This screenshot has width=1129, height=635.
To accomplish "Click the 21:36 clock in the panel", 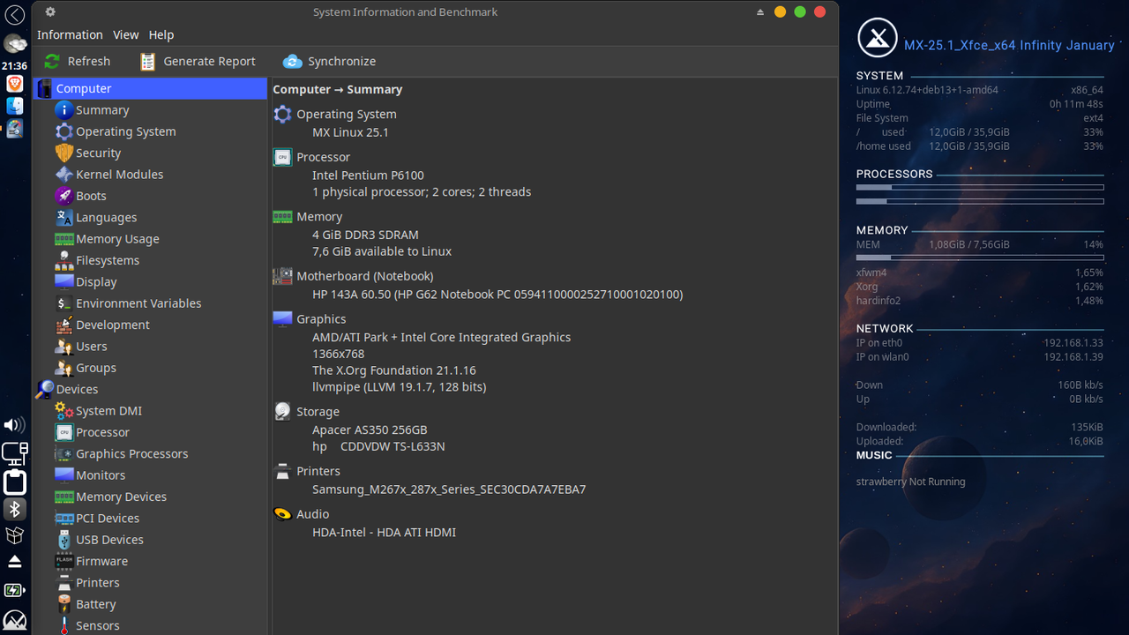I will [x=14, y=65].
